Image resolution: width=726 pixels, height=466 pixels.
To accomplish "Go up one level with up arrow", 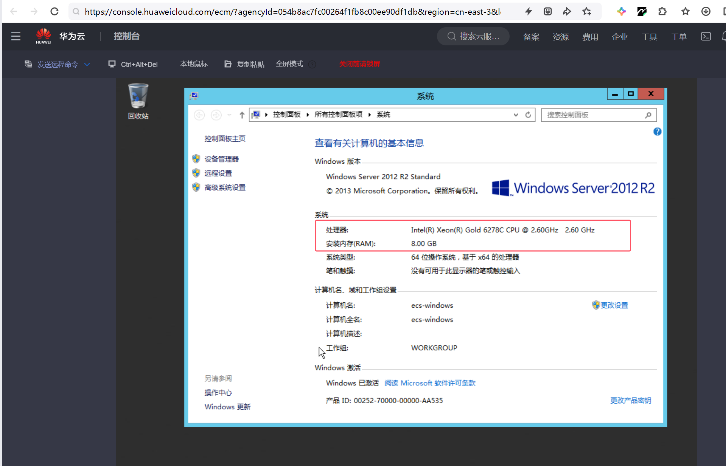I will coord(242,115).
